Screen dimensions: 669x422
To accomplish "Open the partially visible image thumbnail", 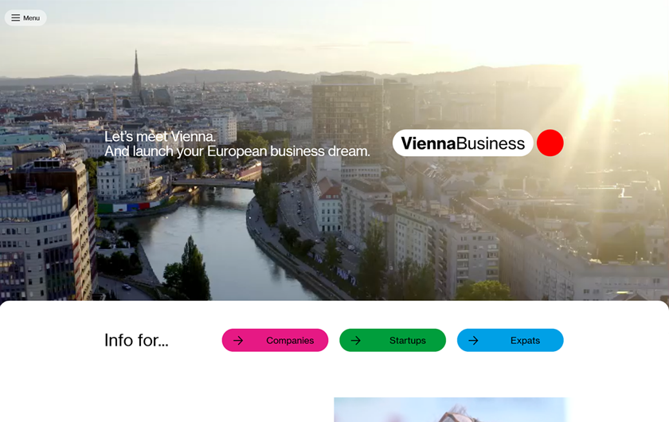I will (450, 409).
